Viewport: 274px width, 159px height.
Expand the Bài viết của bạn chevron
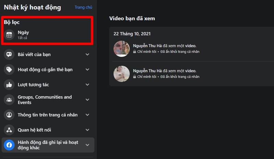pos(87,54)
